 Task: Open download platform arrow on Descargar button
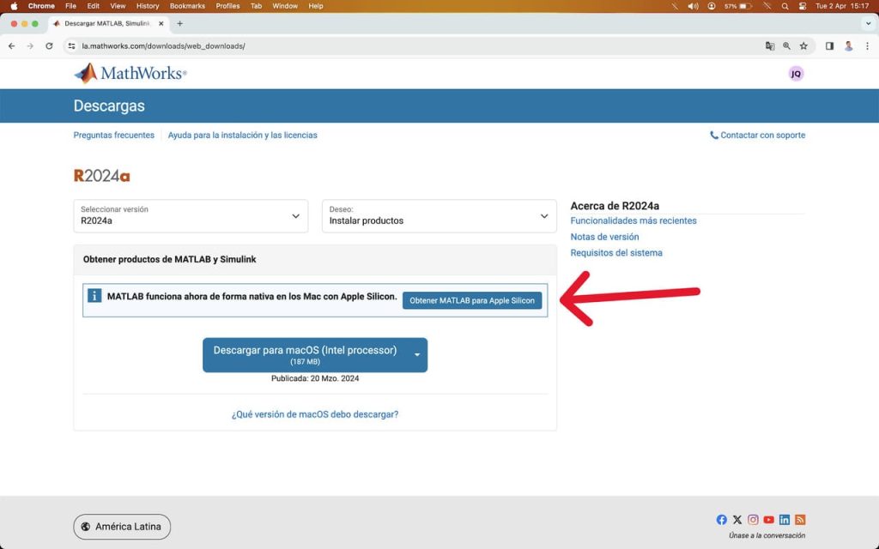417,354
